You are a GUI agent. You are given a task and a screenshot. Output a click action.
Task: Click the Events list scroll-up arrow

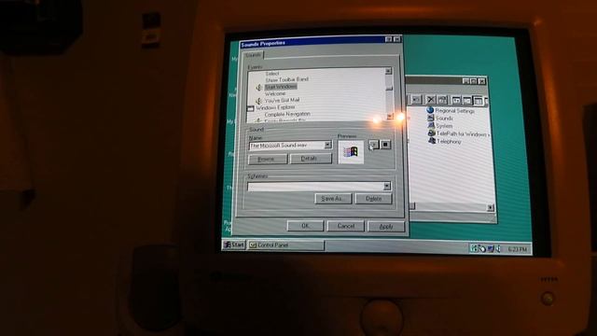coord(388,71)
